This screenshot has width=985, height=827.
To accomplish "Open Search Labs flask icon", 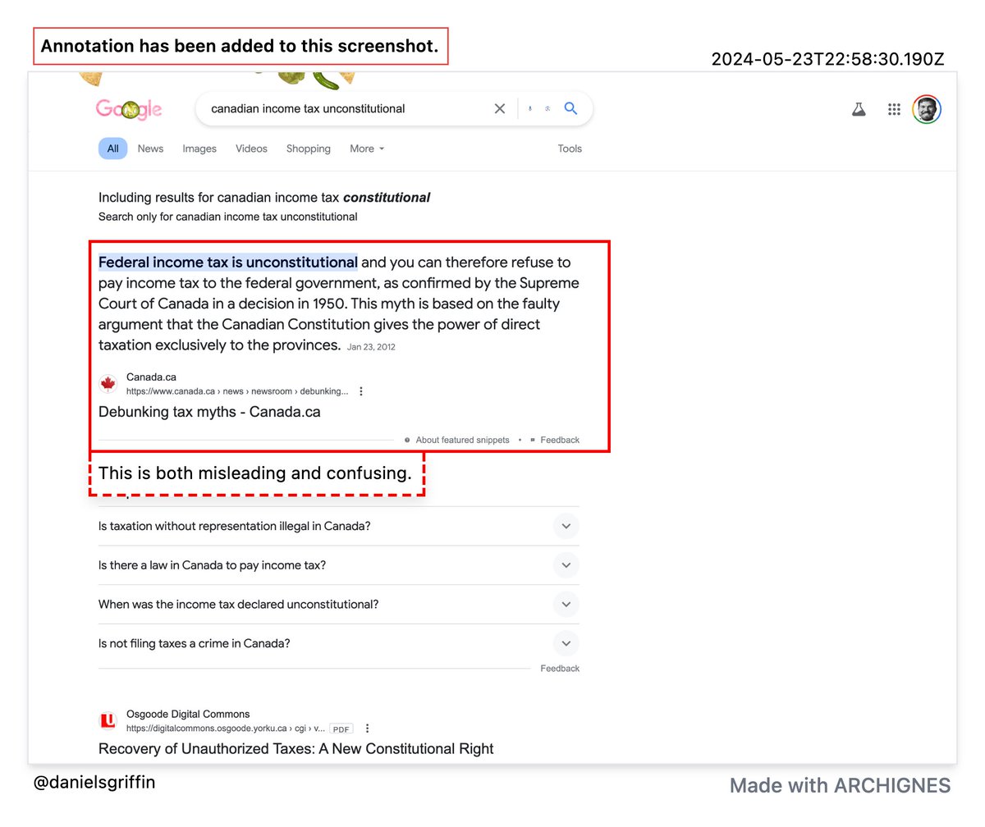I will tap(859, 109).
